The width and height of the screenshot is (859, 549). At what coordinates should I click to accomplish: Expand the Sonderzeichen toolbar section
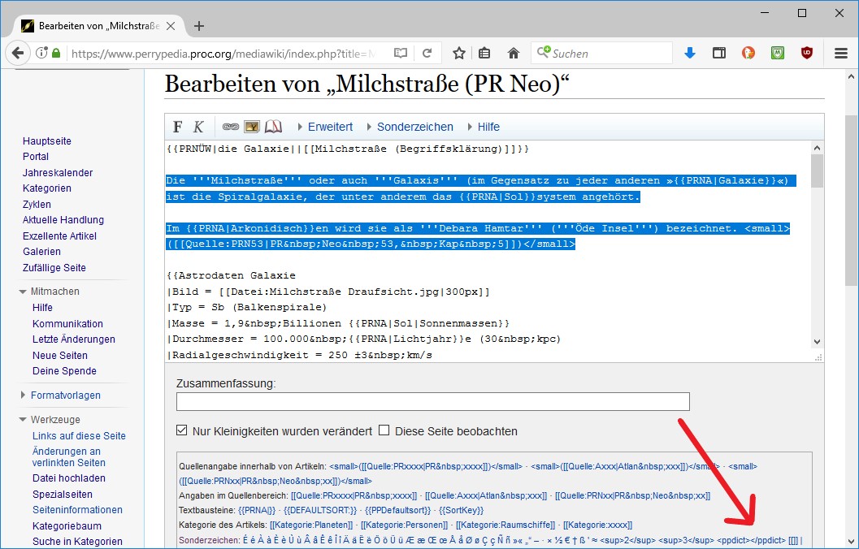coord(408,127)
